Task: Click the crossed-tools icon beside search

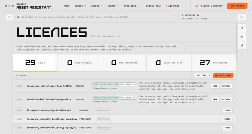Action: click(9, 17)
